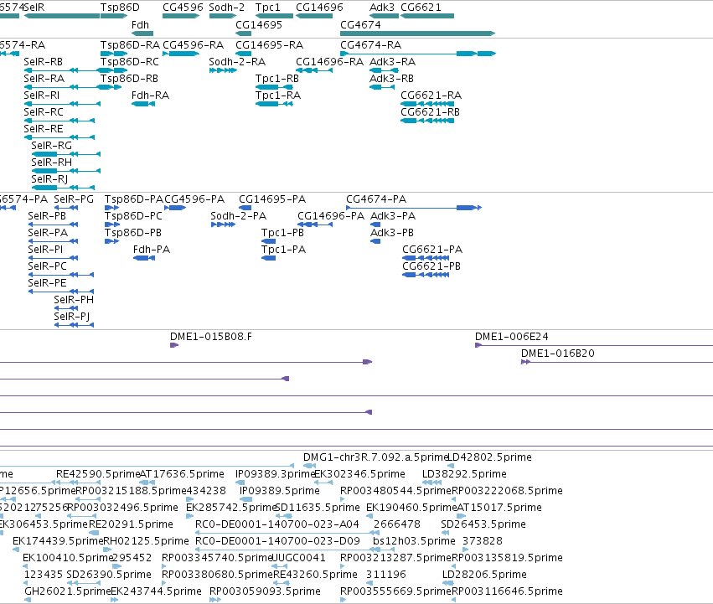Screen dimensions: 713x604
Task: Select protein Tsp86D-PA
Action: pos(134,199)
